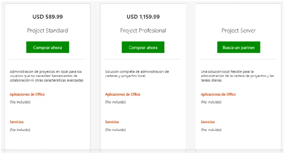Click Servicios heading in Project Standard card

pos(17,122)
